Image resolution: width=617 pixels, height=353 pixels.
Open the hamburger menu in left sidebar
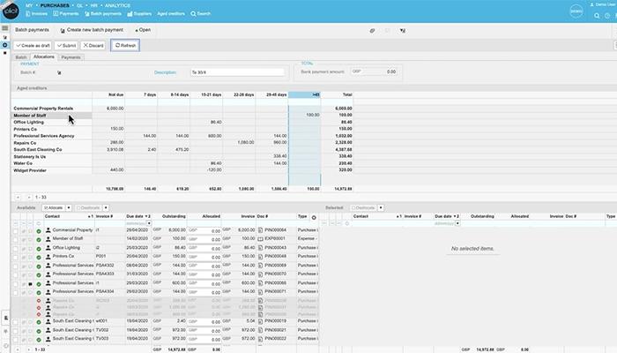pos(4,28)
